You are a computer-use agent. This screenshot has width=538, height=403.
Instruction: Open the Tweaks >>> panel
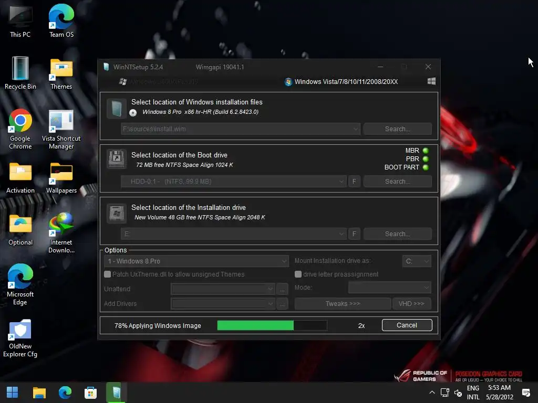pos(343,304)
